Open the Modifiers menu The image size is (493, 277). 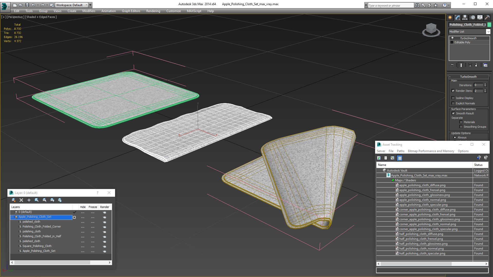click(x=89, y=11)
